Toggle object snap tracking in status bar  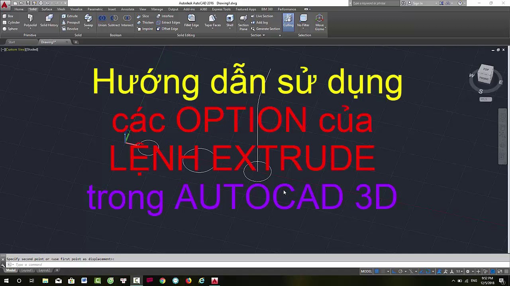[421, 271]
